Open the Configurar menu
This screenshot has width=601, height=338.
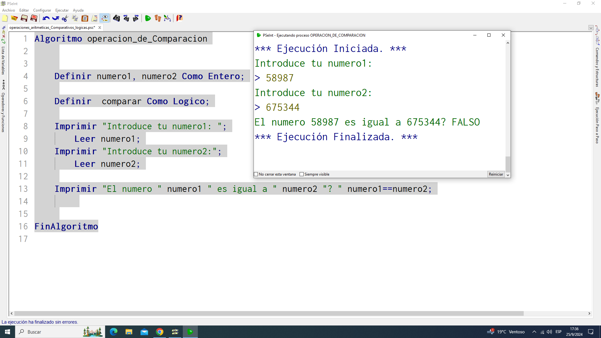pyautogui.click(x=42, y=10)
